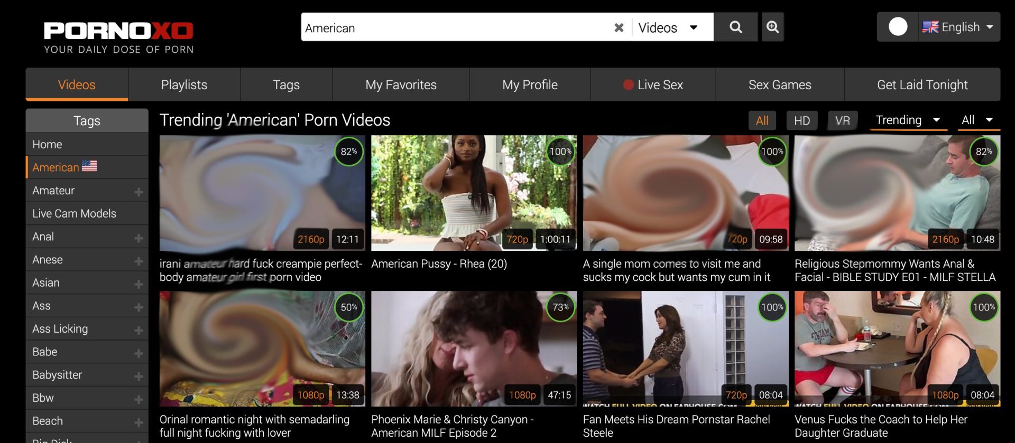
Task: Expand the Asian tag with its plus icon
Action: coord(139,285)
